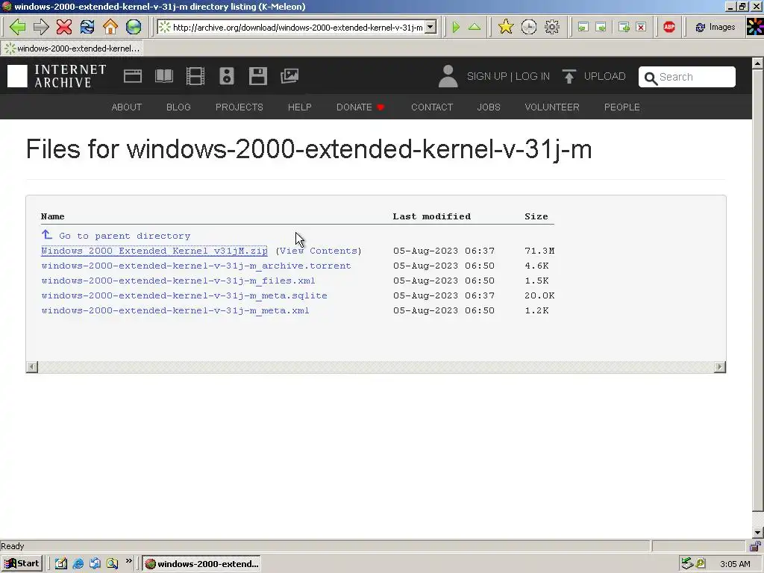The image size is (764, 573).
Task: Open the home page via house icon
Action: tap(110, 27)
